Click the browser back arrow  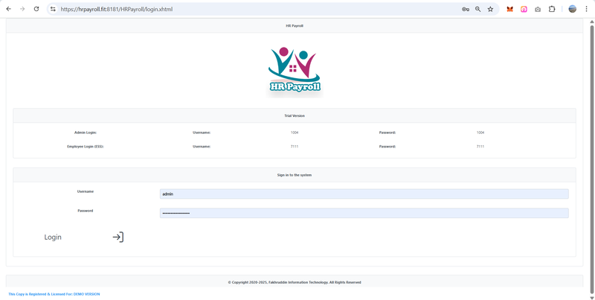click(x=9, y=9)
